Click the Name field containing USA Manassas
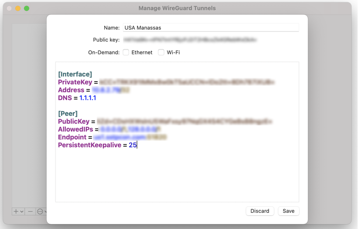Viewport: 358px width, 229px height. [211, 28]
